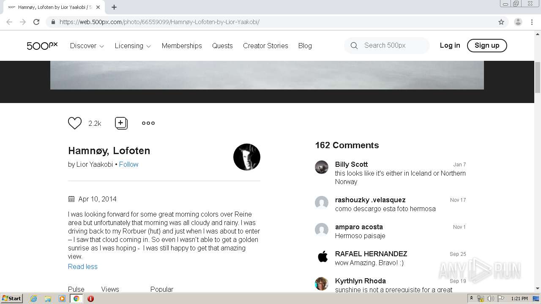Open Chrome three-dot menu
Viewport: 541px width, 304px height.
coord(532,22)
